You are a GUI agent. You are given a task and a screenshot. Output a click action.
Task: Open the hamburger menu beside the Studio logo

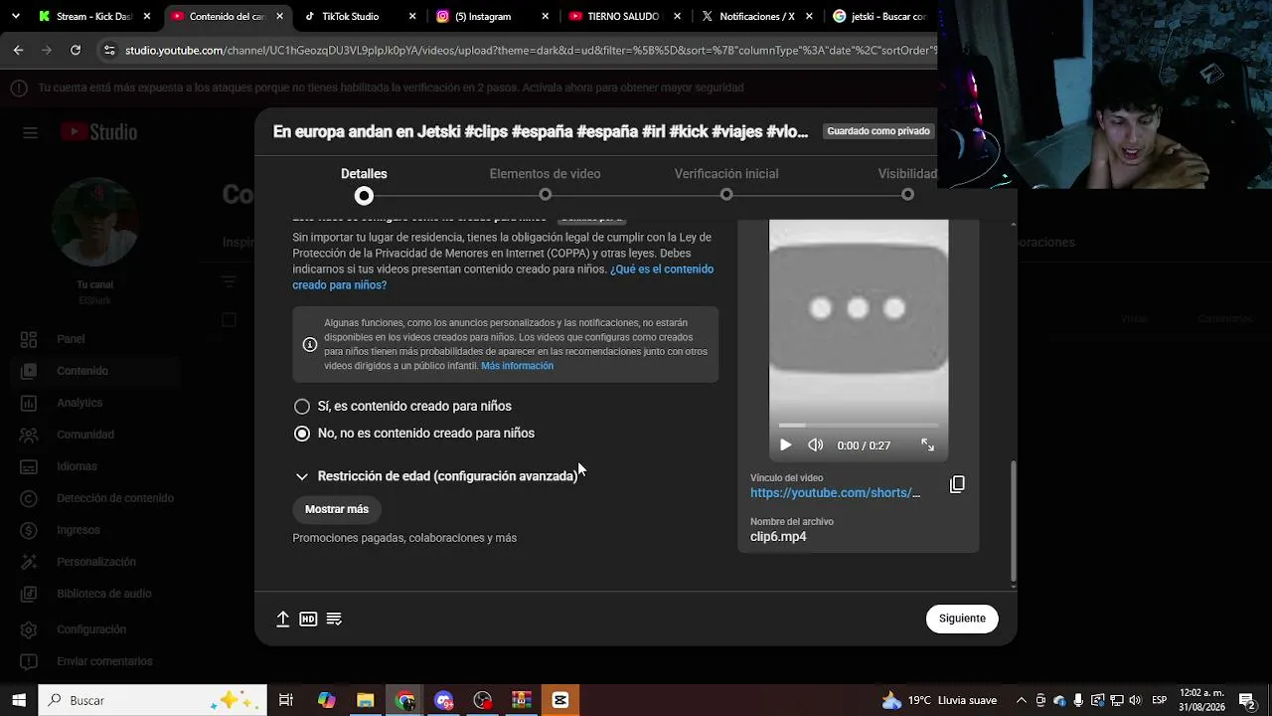[x=30, y=132]
